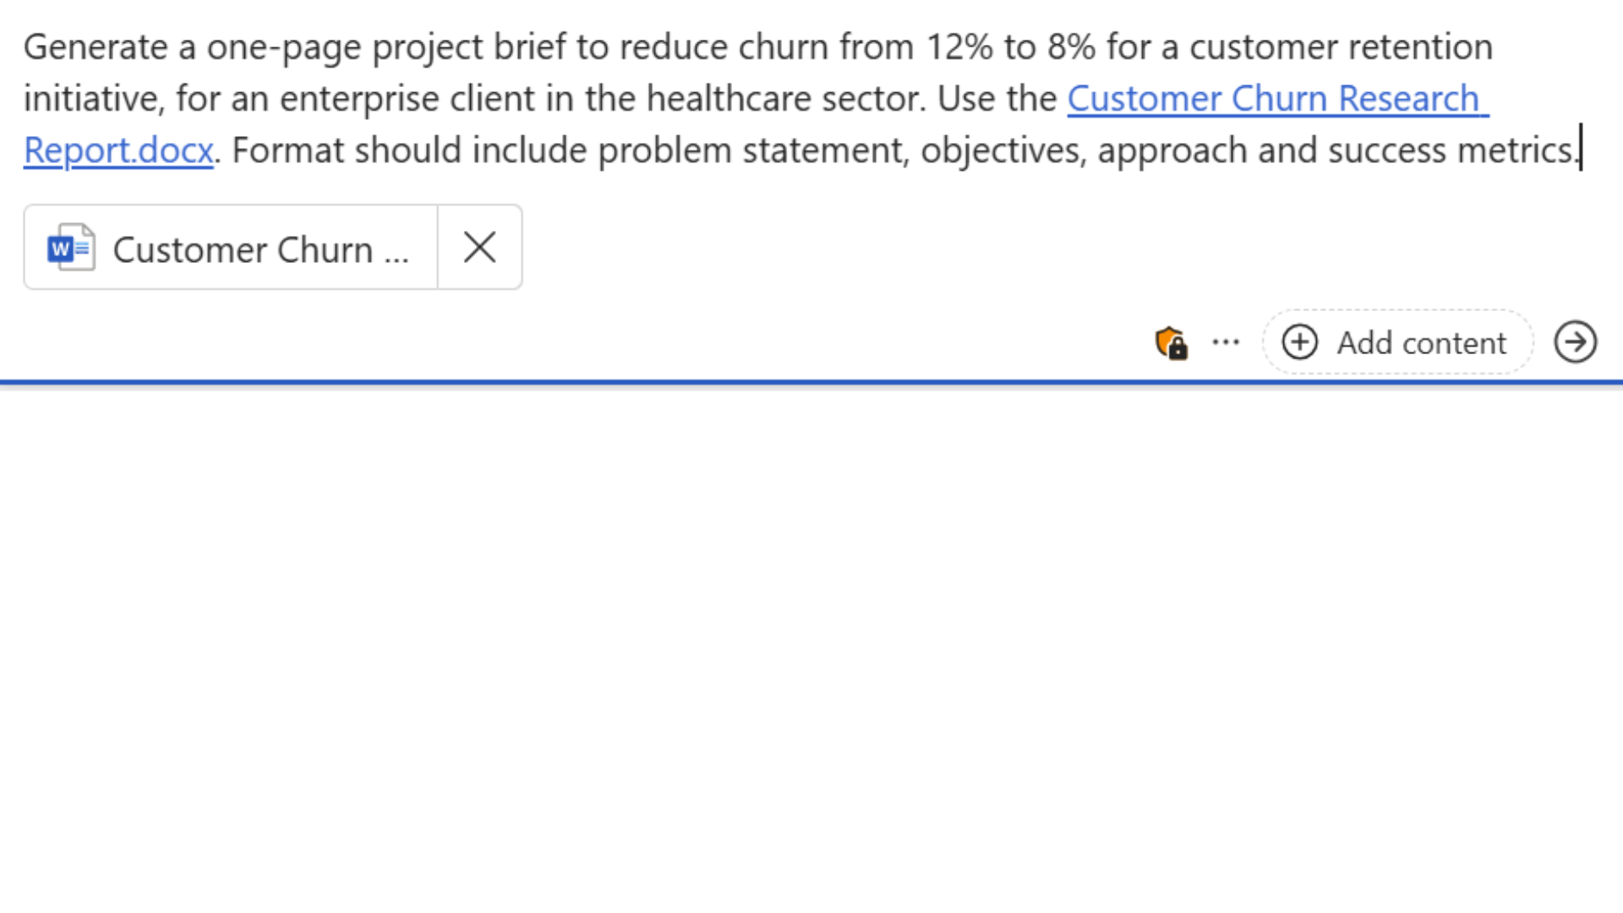Click the orange shield lock icon
Viewport: 1623px width, 913px height.
[1171, 343]
